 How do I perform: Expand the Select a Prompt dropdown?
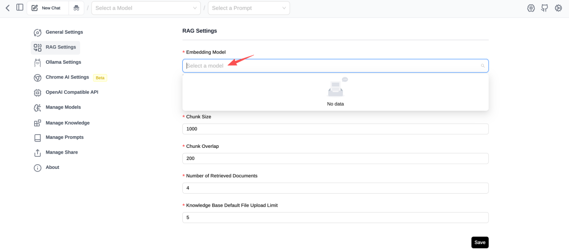click(x=249, y=8)
